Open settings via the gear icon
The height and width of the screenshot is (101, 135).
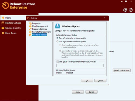click(x=125, y=10)
